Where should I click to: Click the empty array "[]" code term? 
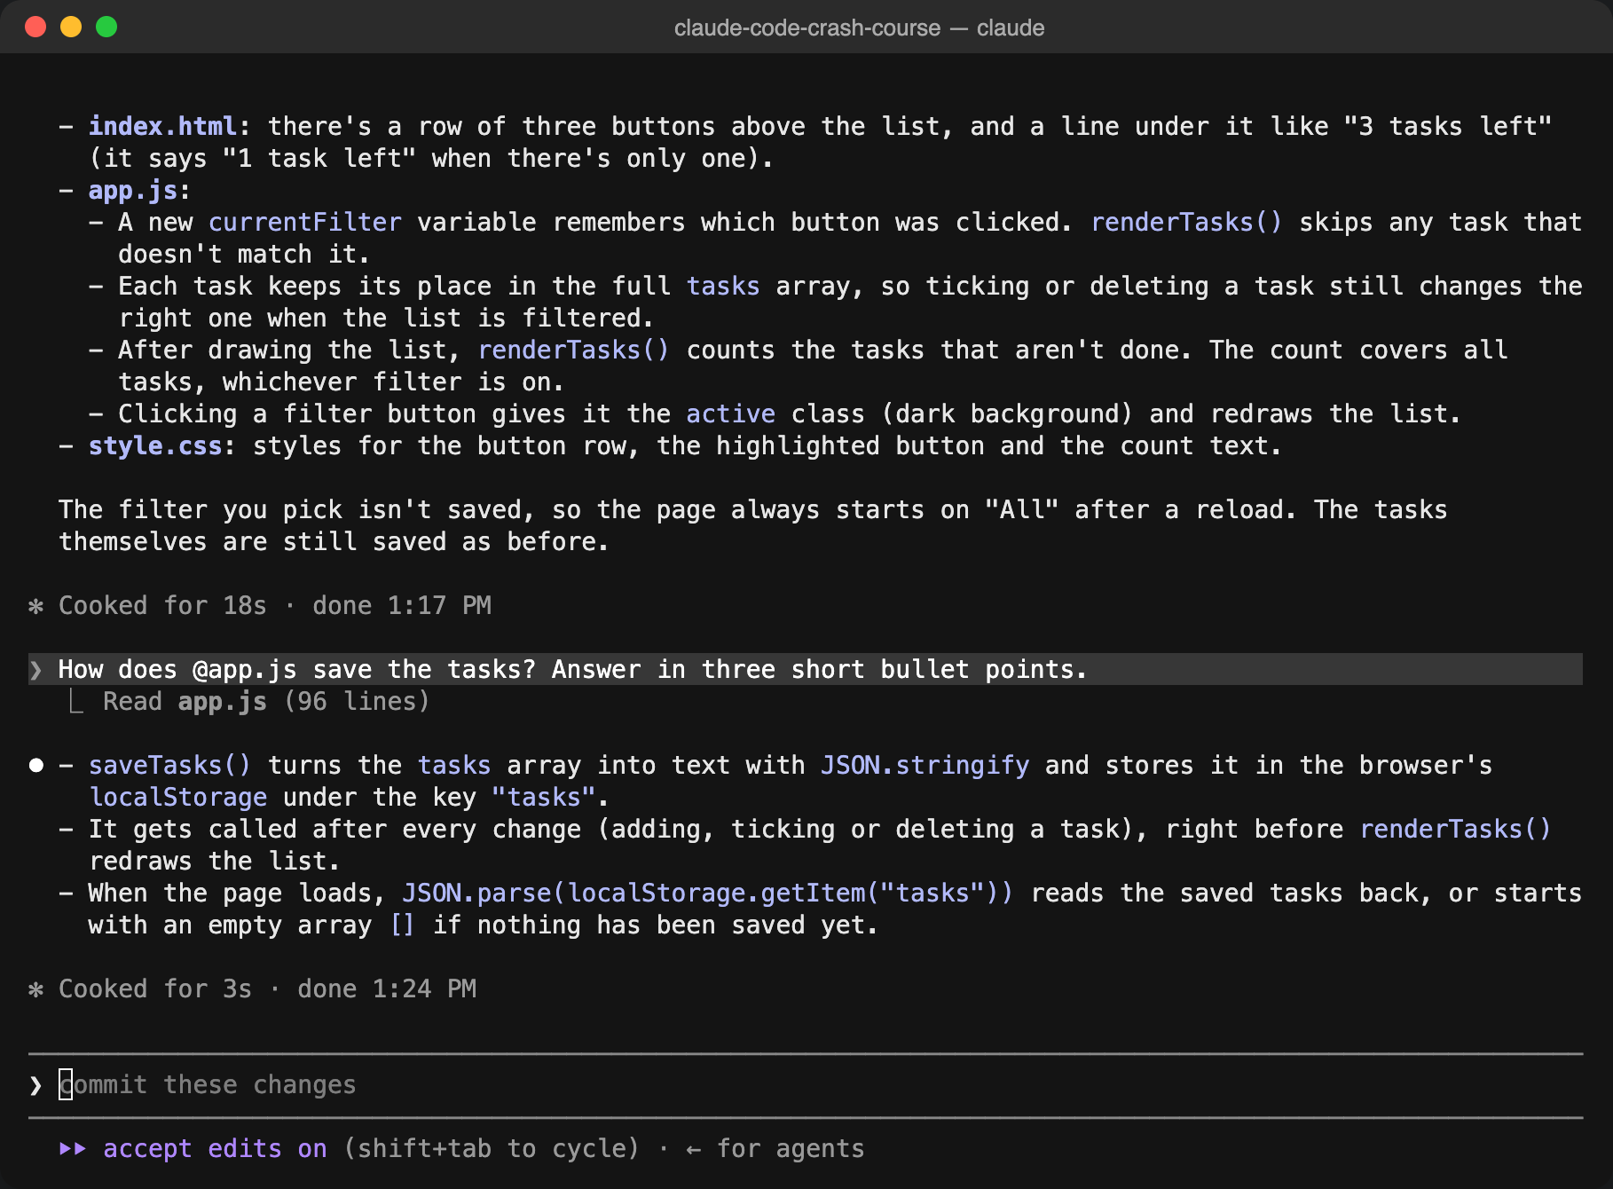[402, 925]
